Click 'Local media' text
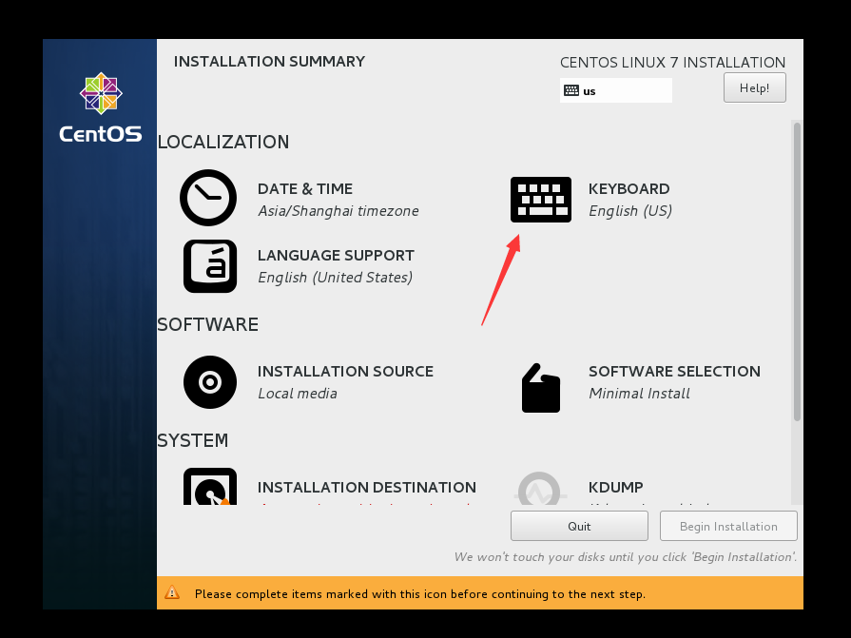This screenshot has width=851, height=638. click(x=298, y=394)
